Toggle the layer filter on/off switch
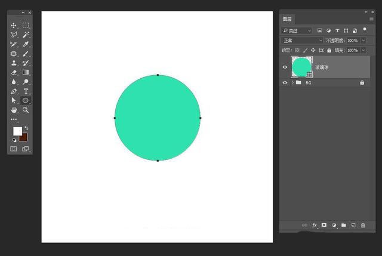The image size is (382, 256). (365, 30)
